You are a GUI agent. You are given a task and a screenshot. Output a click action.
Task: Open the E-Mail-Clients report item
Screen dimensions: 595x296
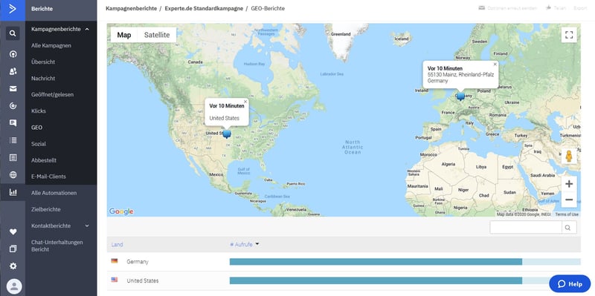point(48,177)
